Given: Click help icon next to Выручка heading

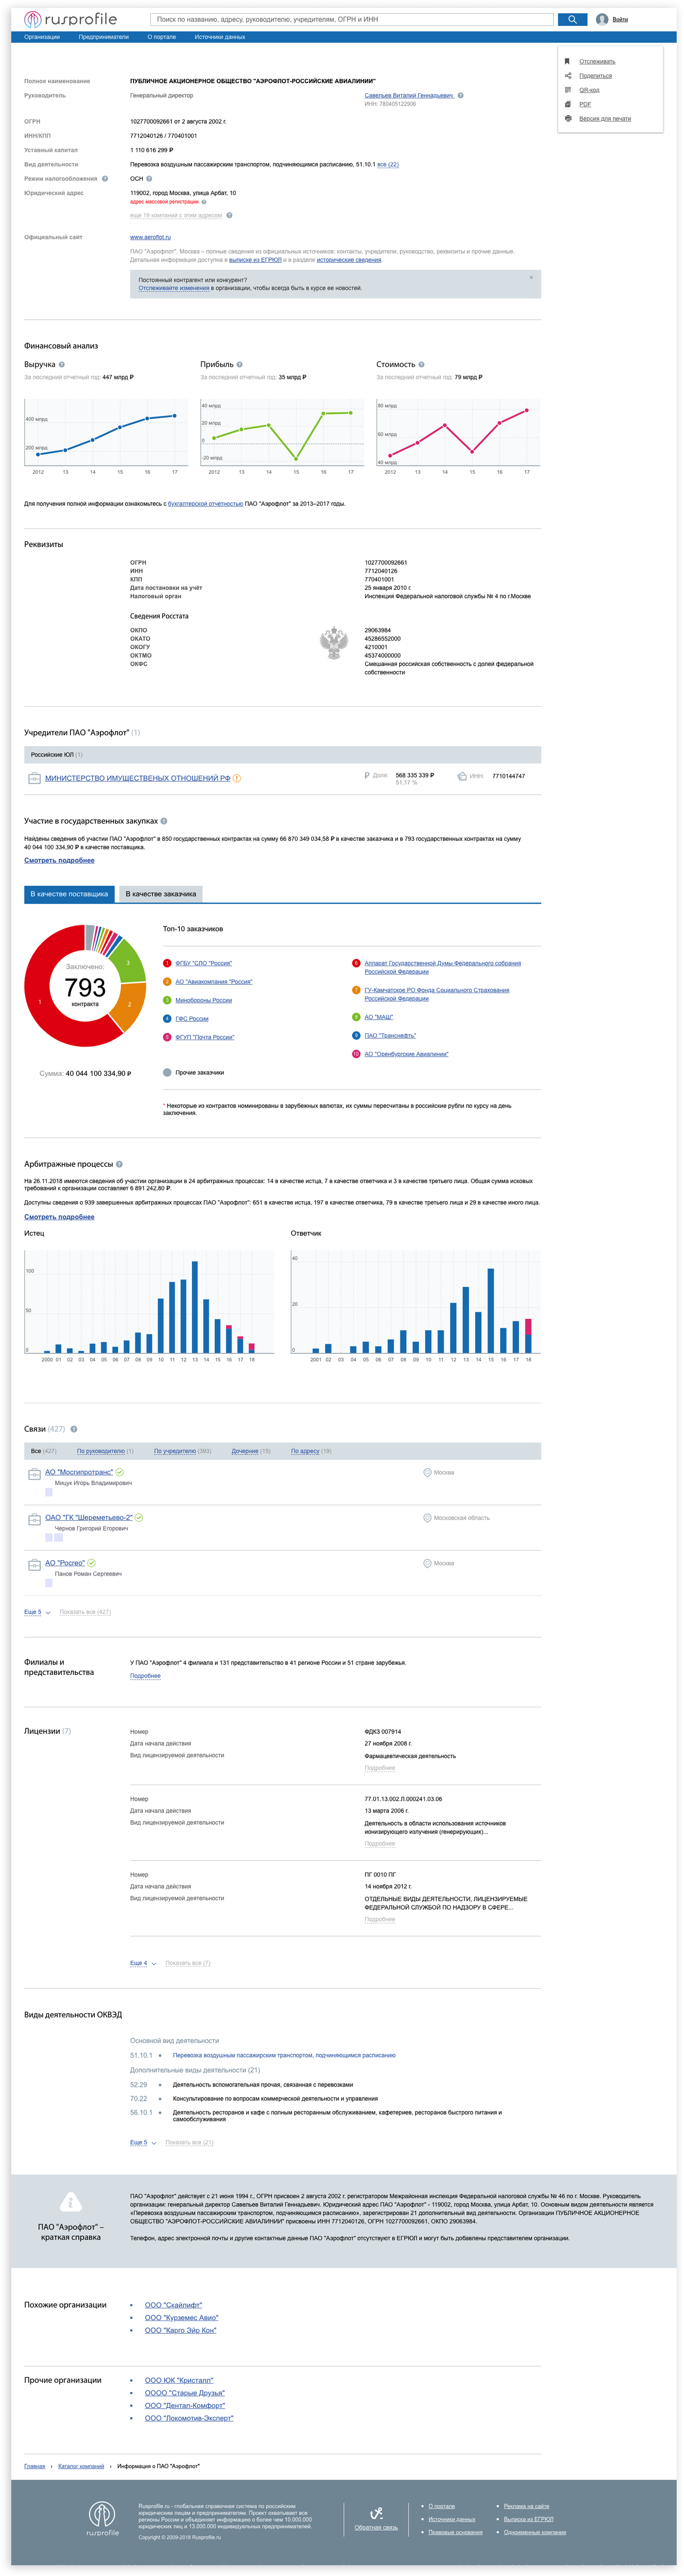Looking at the screenshot, I should click(x=62, y=364).
